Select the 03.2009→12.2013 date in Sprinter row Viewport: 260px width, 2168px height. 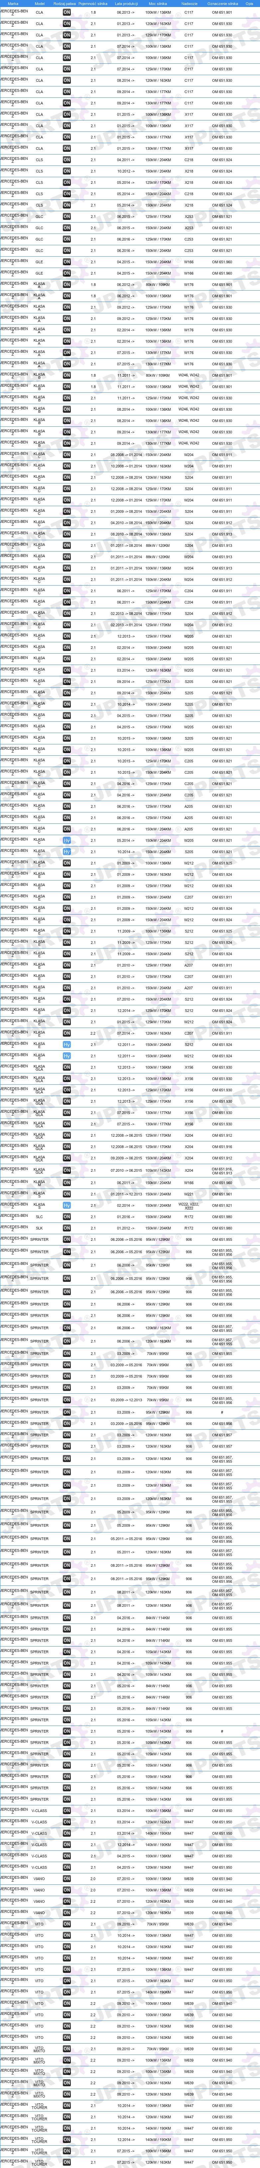point(125,1400)
